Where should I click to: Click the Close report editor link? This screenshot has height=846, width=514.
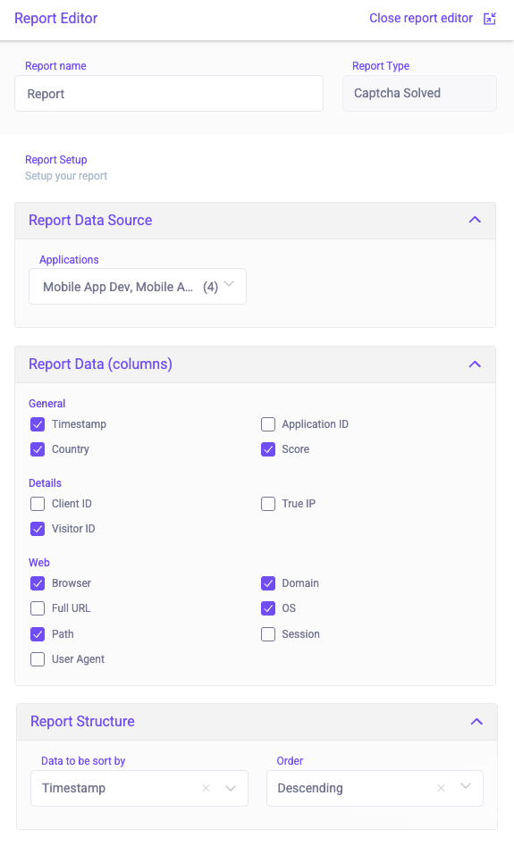click(x=421, y=19)
